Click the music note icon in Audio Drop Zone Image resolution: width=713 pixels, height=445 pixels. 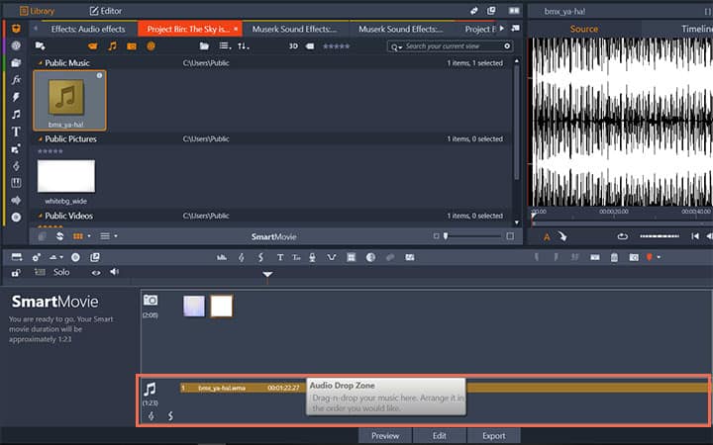click(151, 390)
